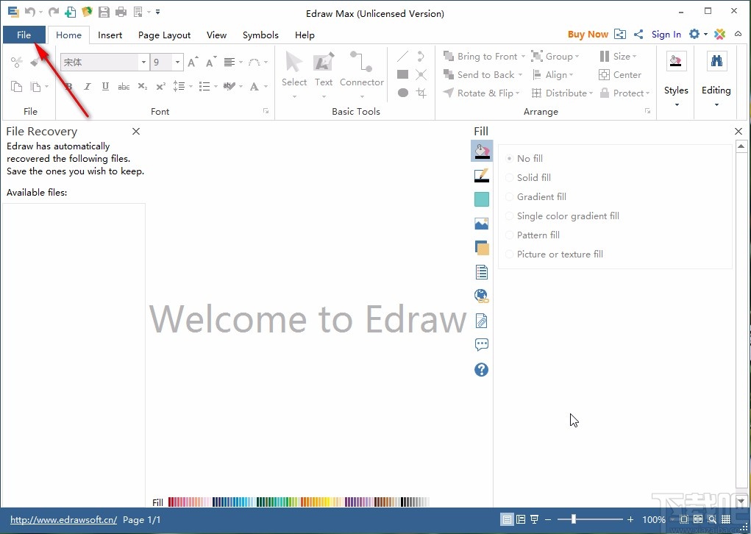Open the hyperlink globe icon in the sidebar

tap(481, 296)
